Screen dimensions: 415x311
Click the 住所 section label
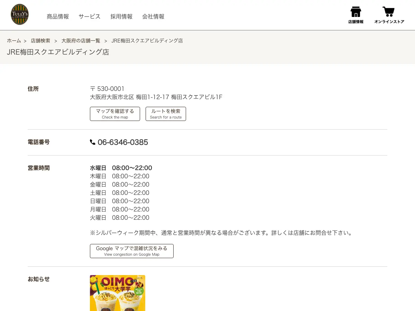33,89
